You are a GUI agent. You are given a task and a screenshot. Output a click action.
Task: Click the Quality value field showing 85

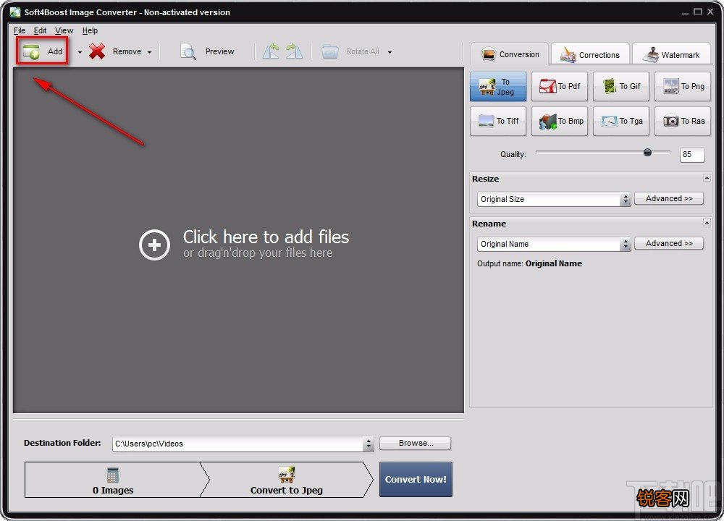691,155
